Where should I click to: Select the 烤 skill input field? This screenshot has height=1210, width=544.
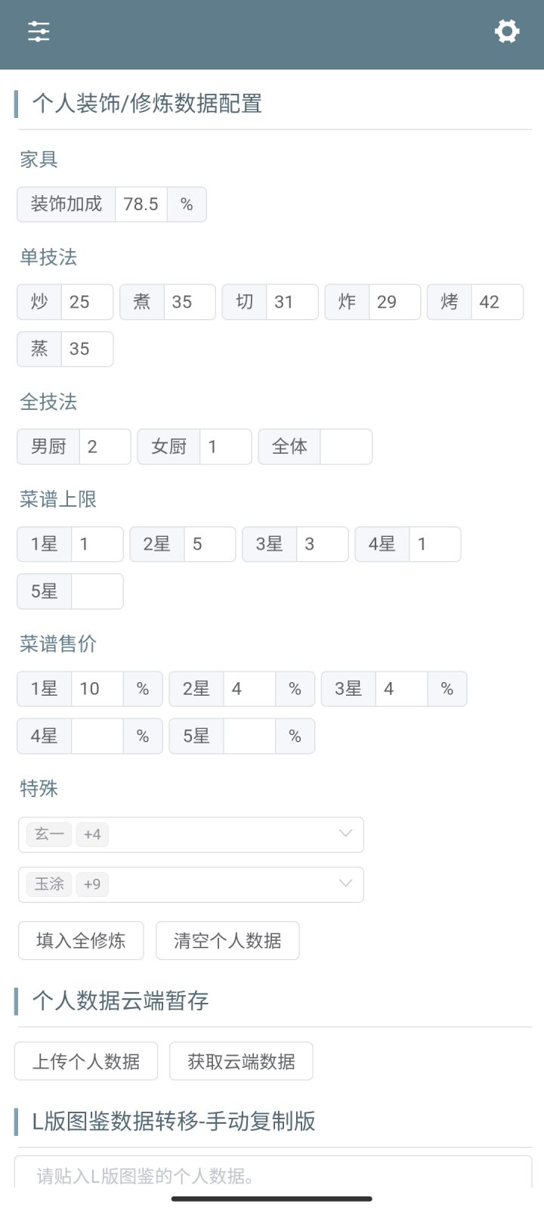(x=497, y=302)
